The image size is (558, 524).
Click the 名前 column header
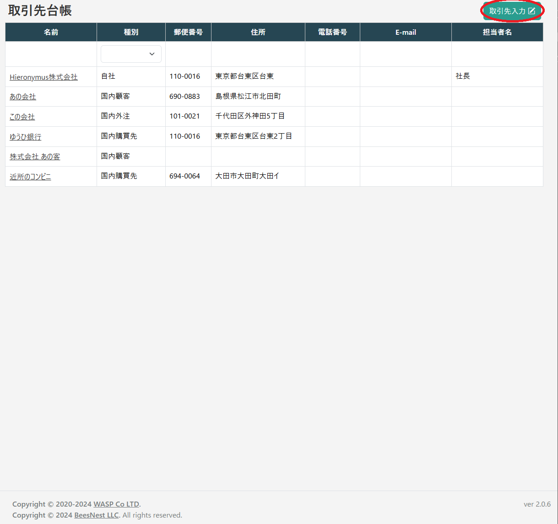(50, 32)
